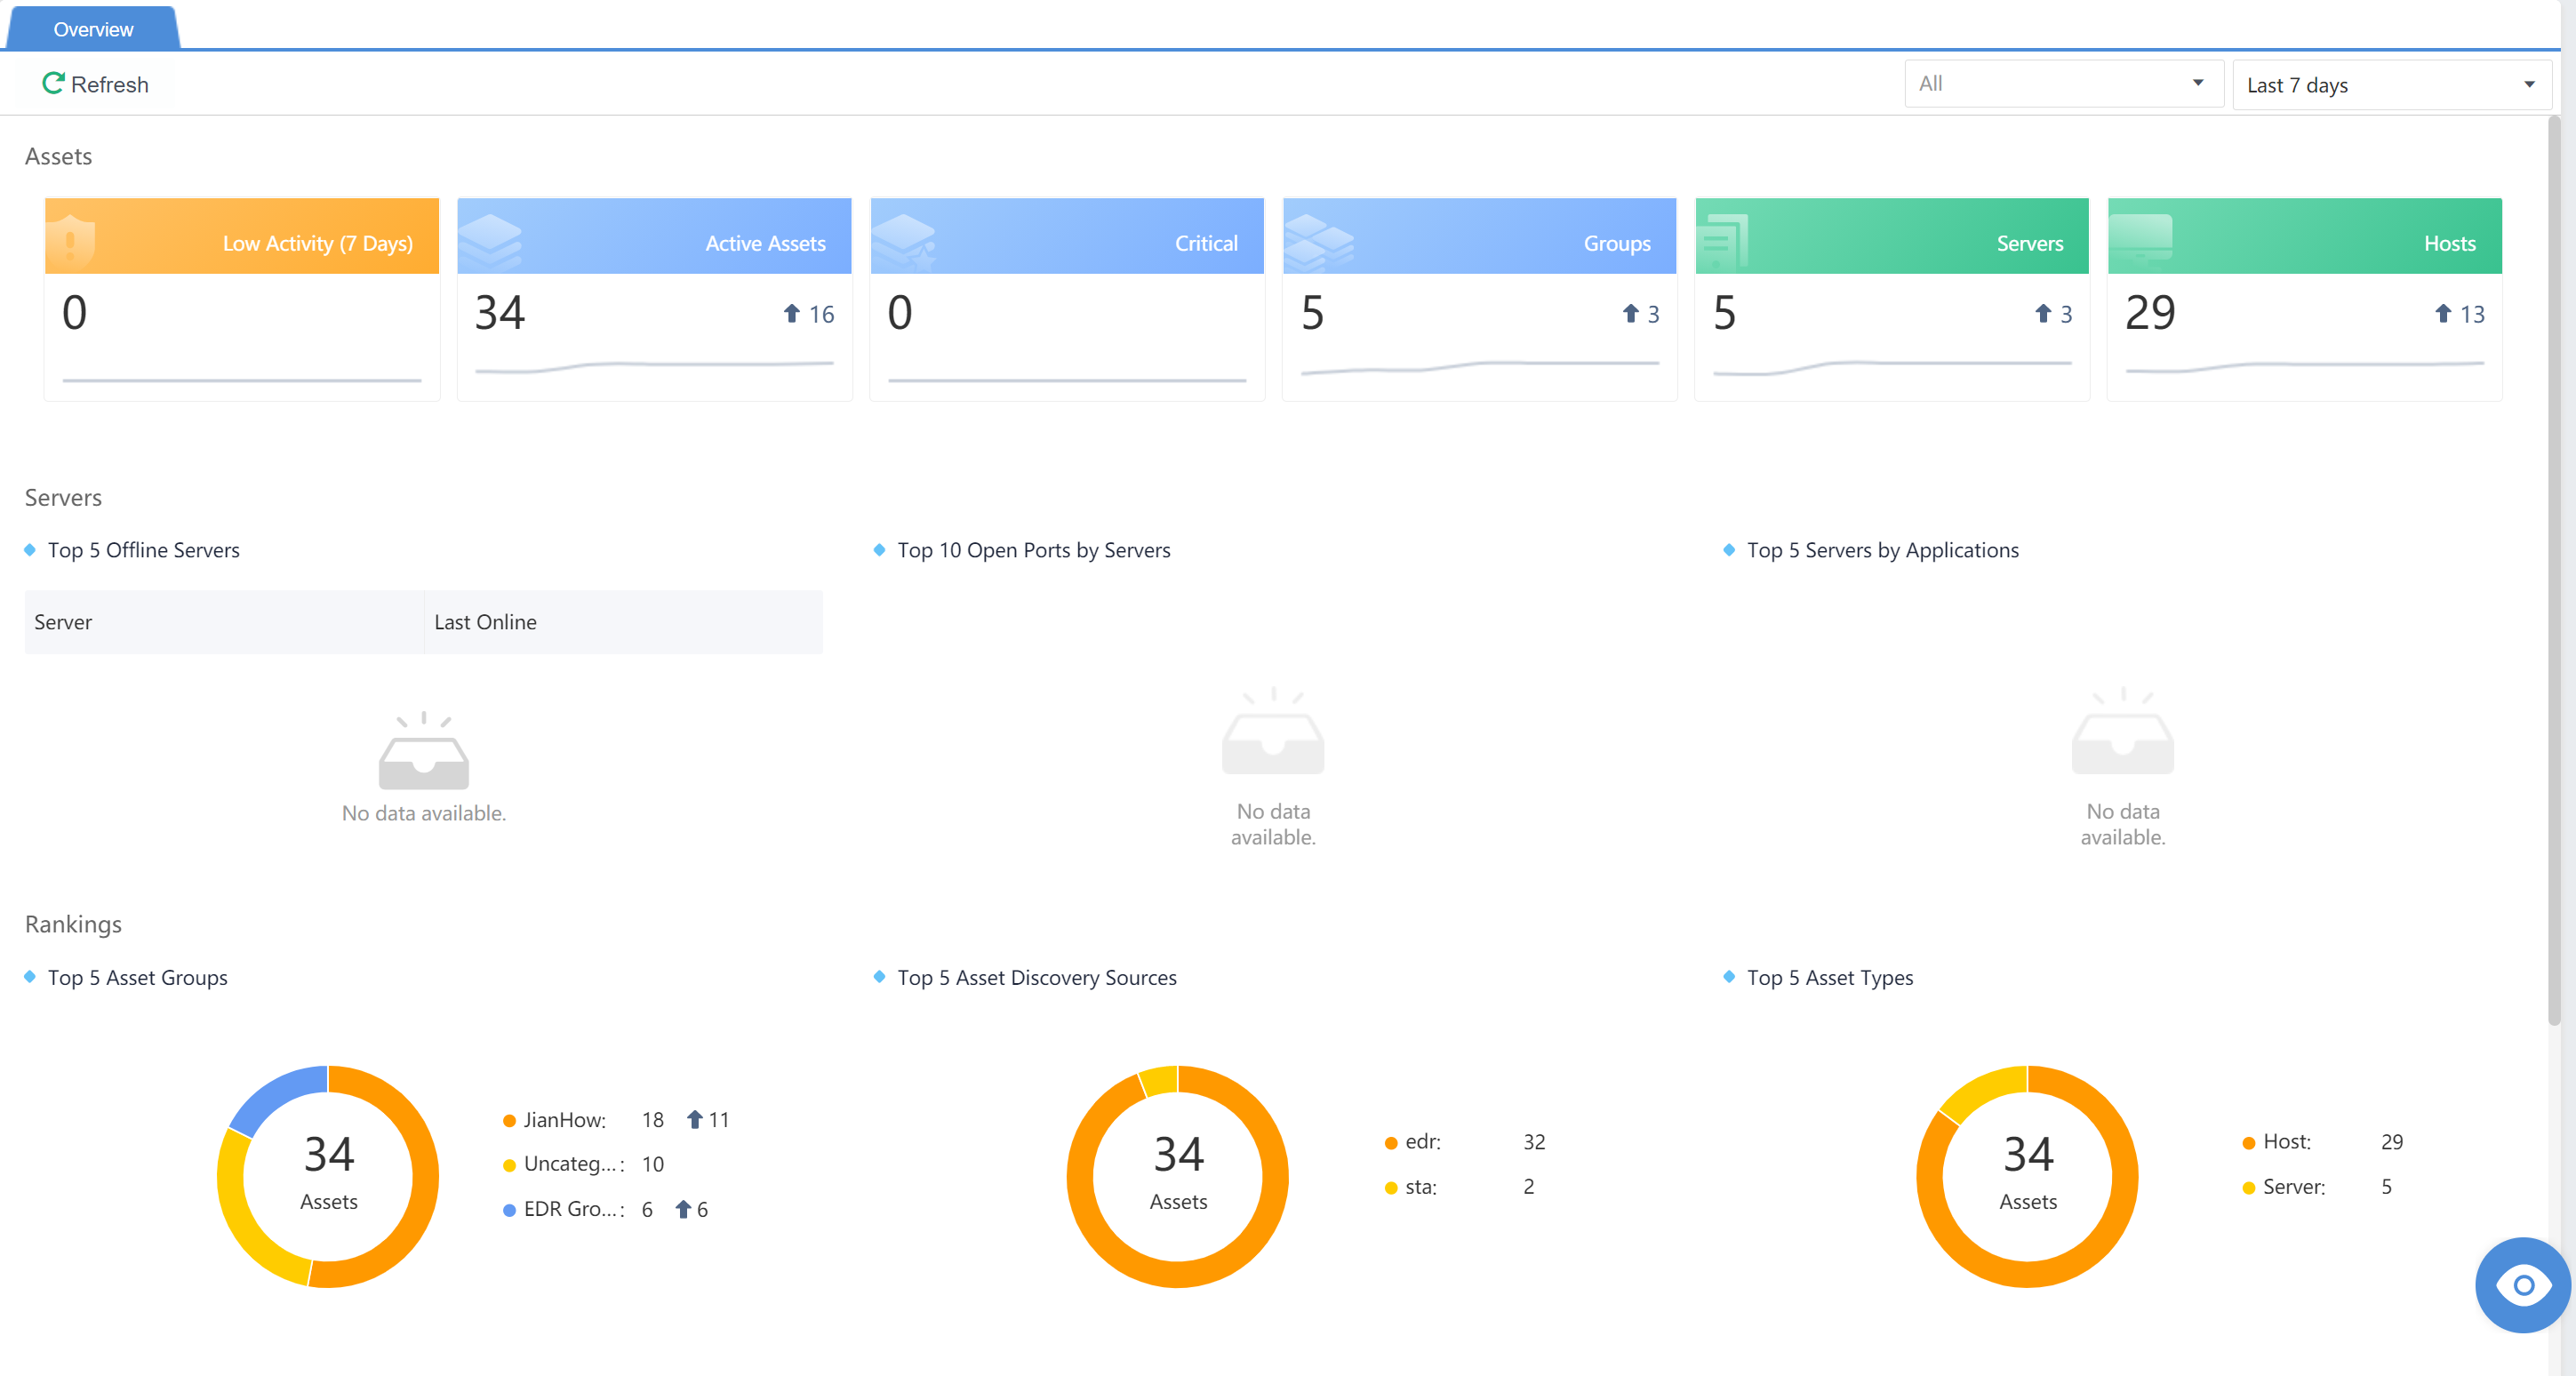Click the up arrow beside Active Assets 16
Screen dimensions: 2576x1376
pyautogui.click(x=791, y=314)
